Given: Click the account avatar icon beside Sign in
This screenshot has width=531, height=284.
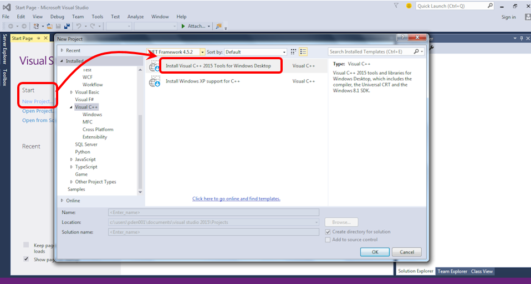Looking at the screenshot, I should tap(528, 17).
